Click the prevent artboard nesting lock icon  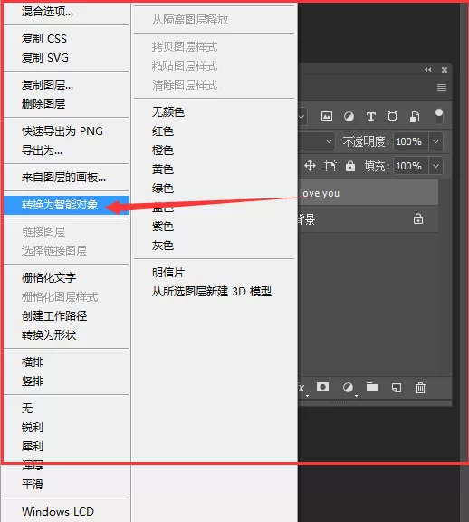(330, 166)
